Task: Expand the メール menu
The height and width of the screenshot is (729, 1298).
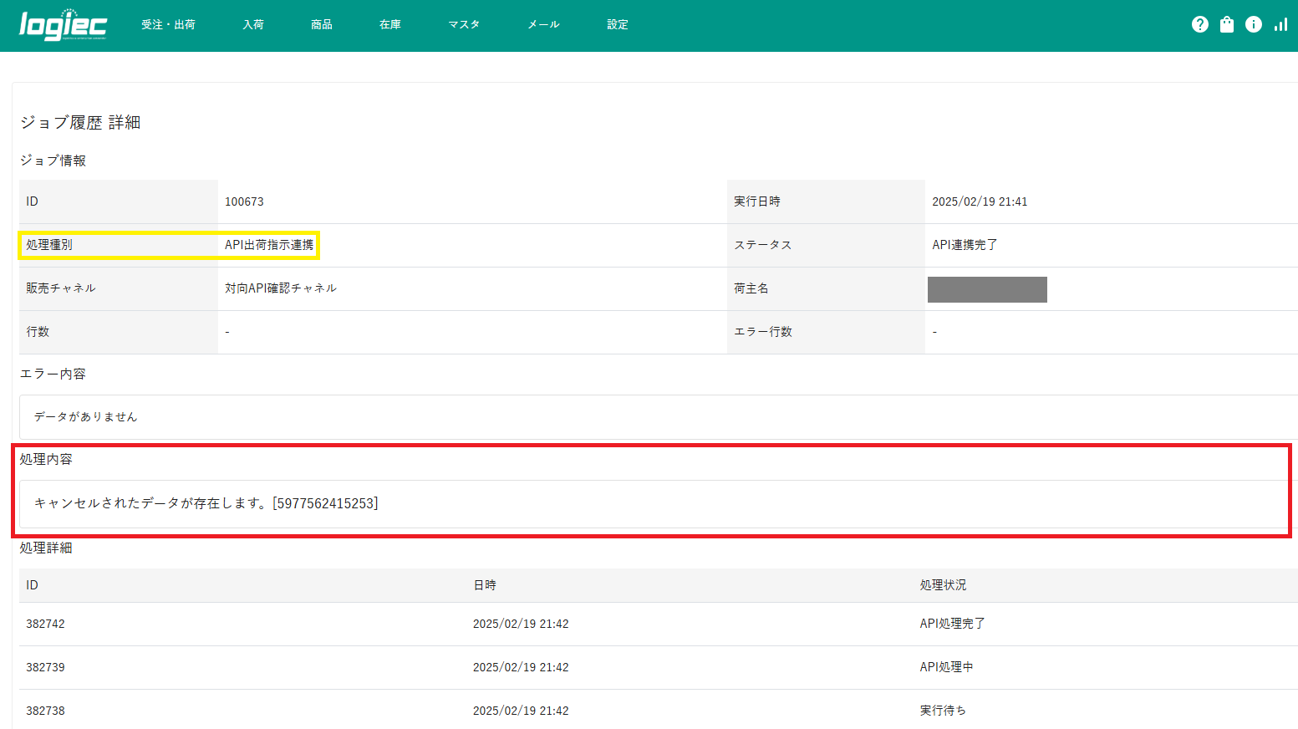Action: tap(543, 25)
